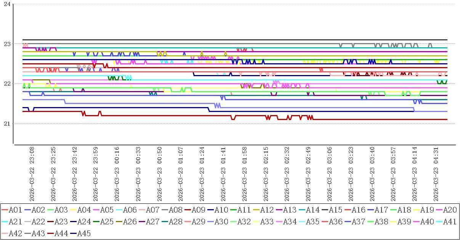Hide the A21 series via legend
This screenshot has height=240, width=460.
click(12, 221)
